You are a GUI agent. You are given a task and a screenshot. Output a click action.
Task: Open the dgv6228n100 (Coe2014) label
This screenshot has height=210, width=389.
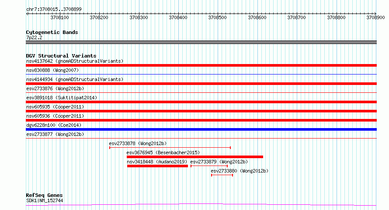pyautogui.click(x=54, y=125)
